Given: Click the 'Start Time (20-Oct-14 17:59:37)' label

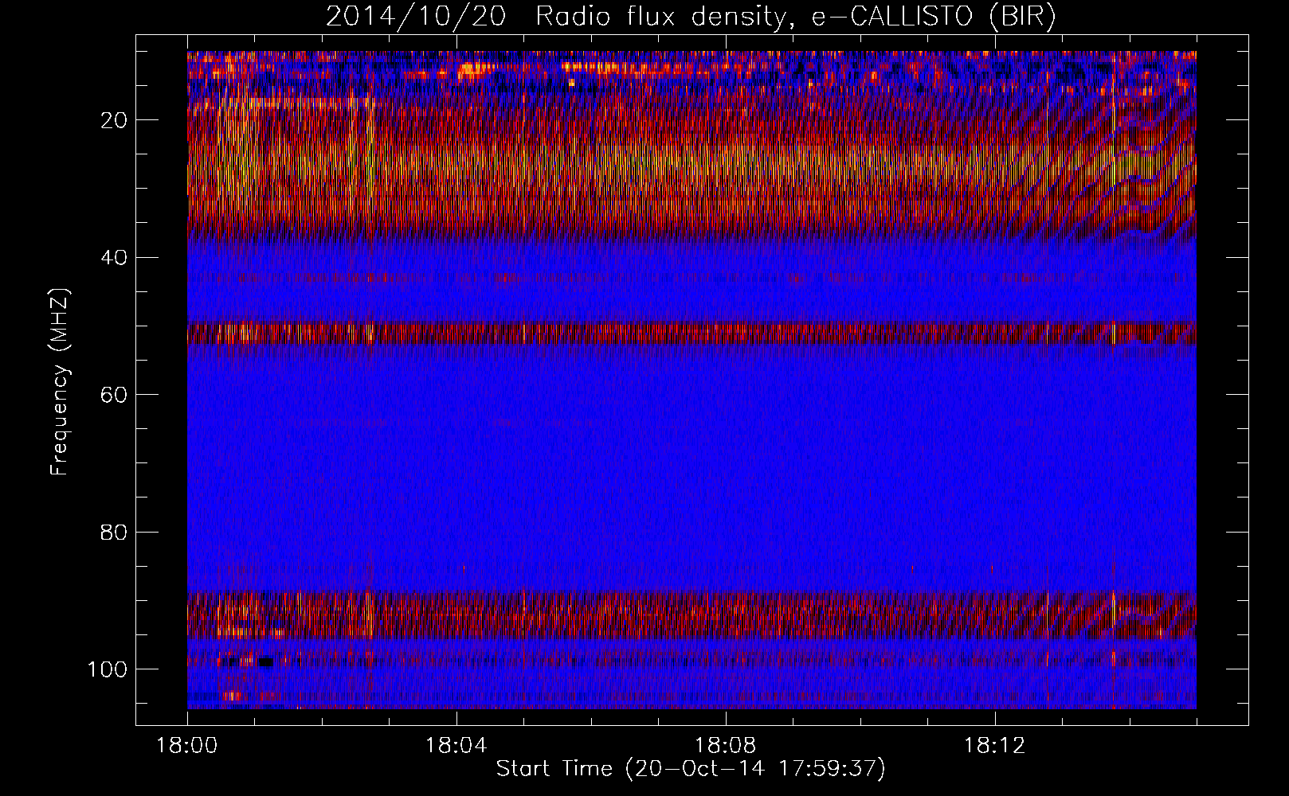Looking at the screenshot, I should click(x=691, y=769).
